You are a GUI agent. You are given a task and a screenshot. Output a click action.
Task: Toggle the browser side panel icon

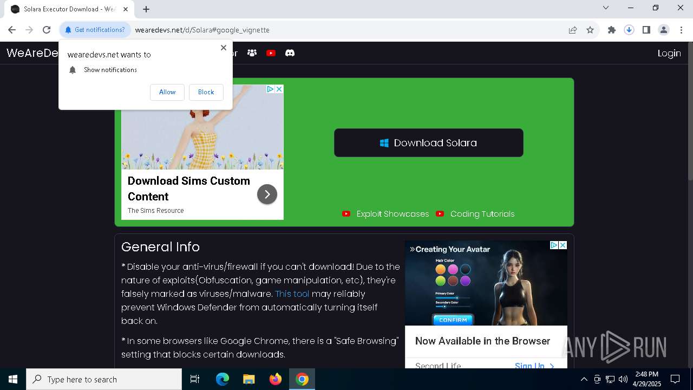(x=646, y=30)
